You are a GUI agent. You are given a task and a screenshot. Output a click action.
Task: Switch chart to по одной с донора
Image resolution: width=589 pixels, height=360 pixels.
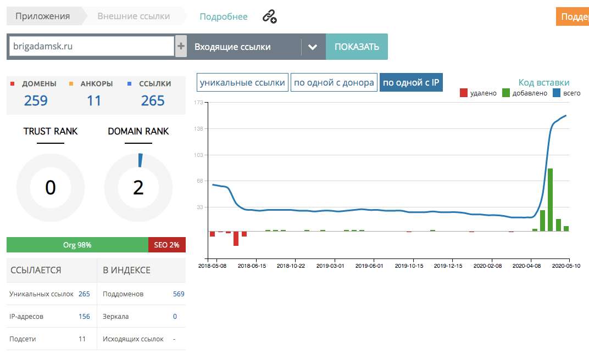(334, 83)
